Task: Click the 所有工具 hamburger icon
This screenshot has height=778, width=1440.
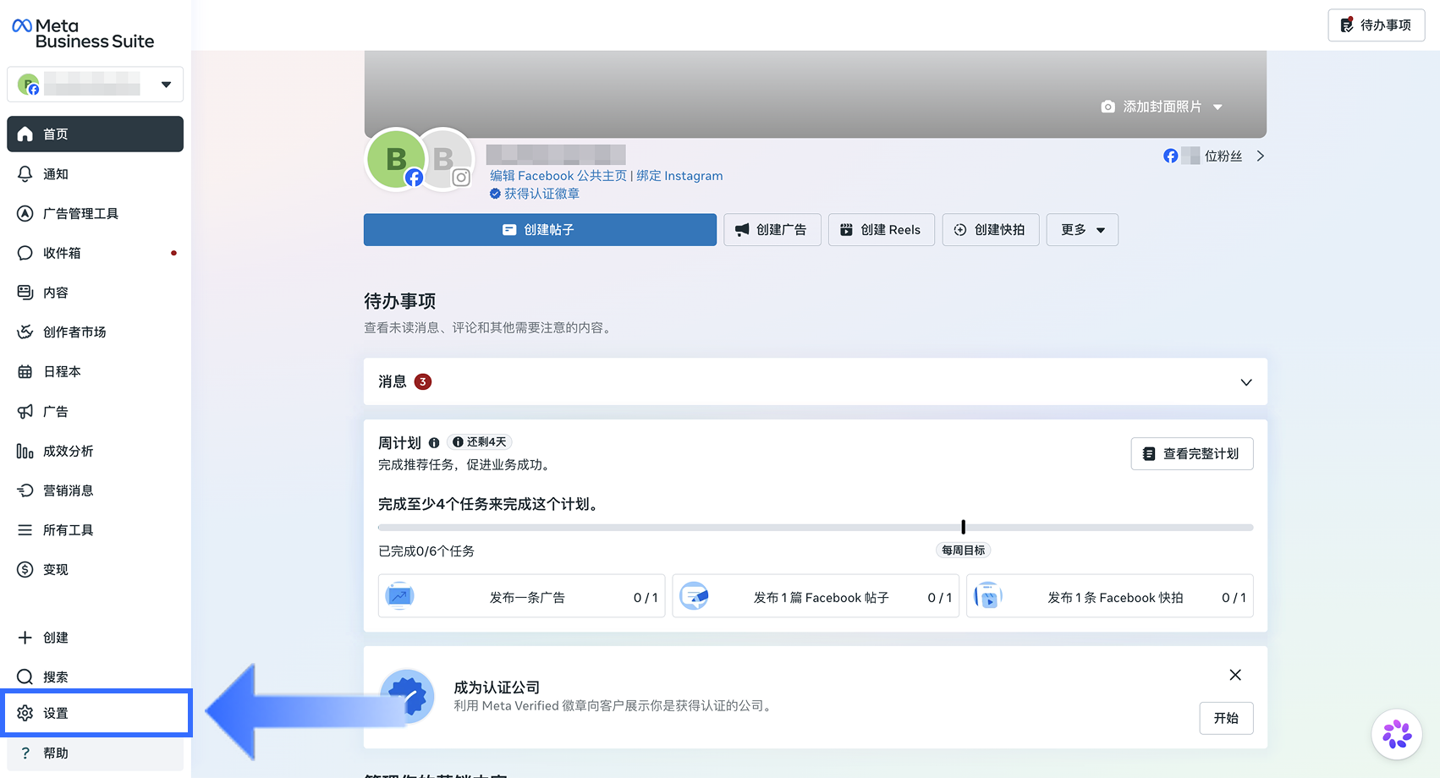Action: (x=25, y=530)
